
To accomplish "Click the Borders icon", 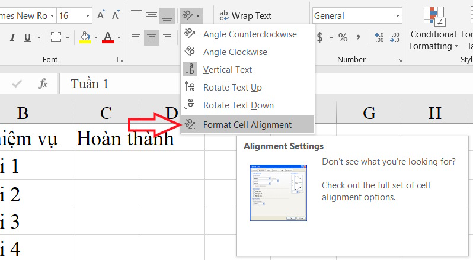I will pos(56,37).
